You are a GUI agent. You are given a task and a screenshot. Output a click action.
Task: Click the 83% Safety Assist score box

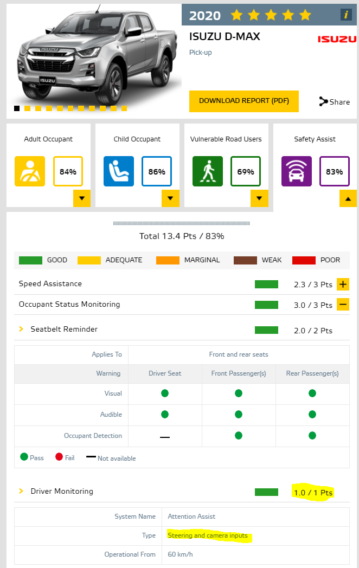tap(335, 171)
